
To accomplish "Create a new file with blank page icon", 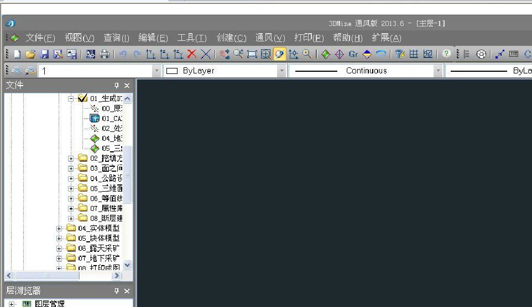I will (17, 54).
